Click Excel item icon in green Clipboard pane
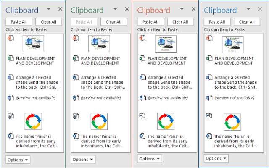269x168 pixels. (x=76, y=58)
